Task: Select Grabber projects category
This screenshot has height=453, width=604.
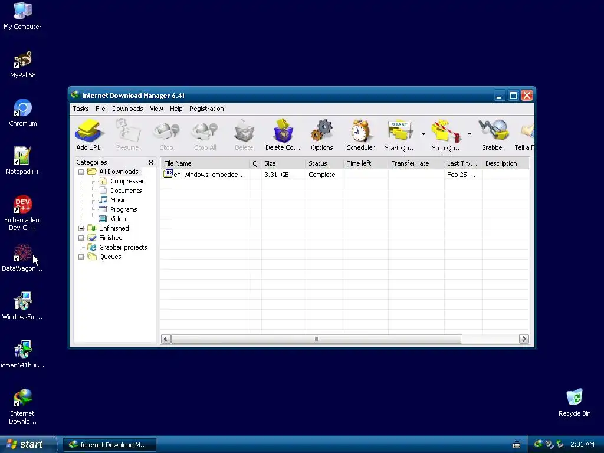Action: point(123,247)
